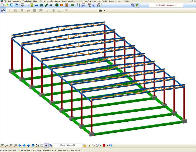Expand the axes options dropdown arrow
Viewport: 196px width, 152px height.
[x=101, y=145]
